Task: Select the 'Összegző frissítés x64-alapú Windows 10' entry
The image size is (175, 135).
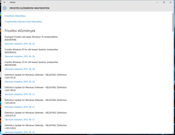Action: pos(31,38)
